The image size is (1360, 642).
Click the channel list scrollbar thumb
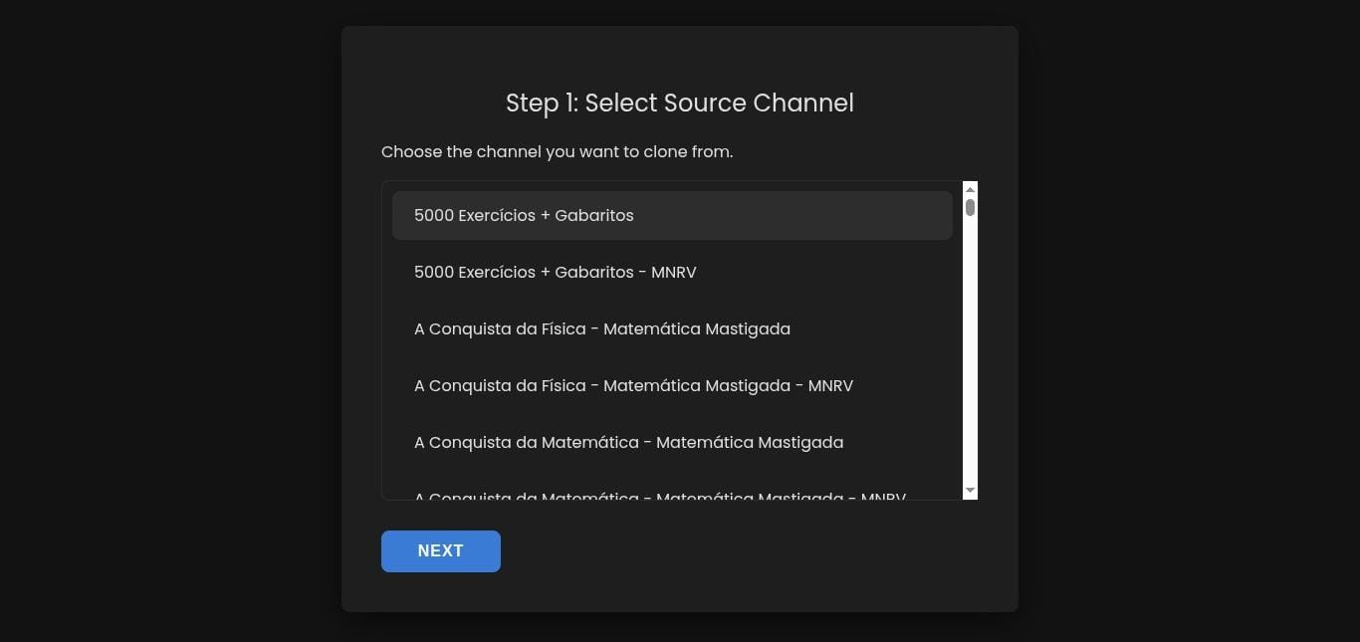point(970,207)
